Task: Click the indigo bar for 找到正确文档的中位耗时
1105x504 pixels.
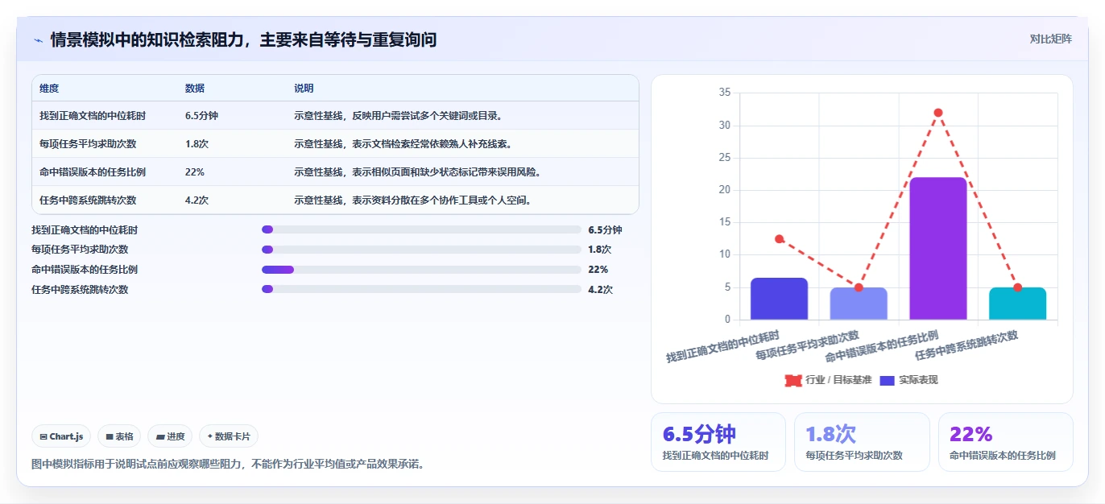Action: 779,299
